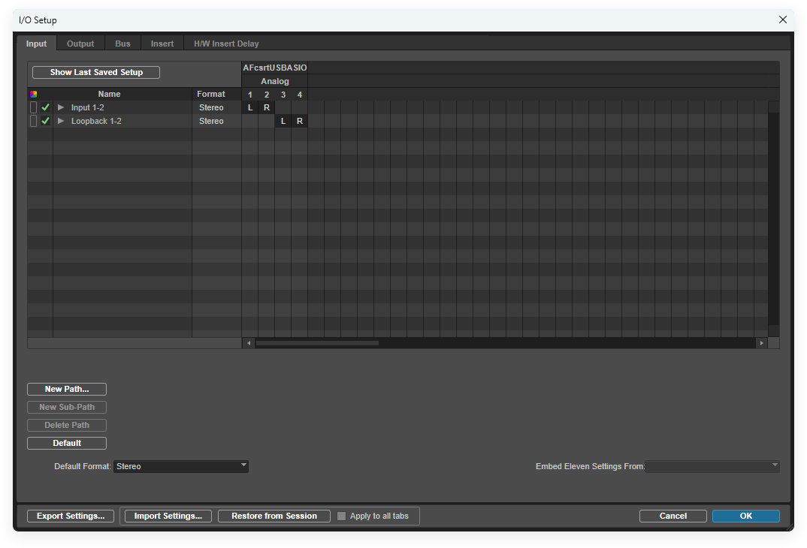Click the right arrow of horizontal scrollbar
Viewport: 807px width, 548px height.
click(762, 343)
